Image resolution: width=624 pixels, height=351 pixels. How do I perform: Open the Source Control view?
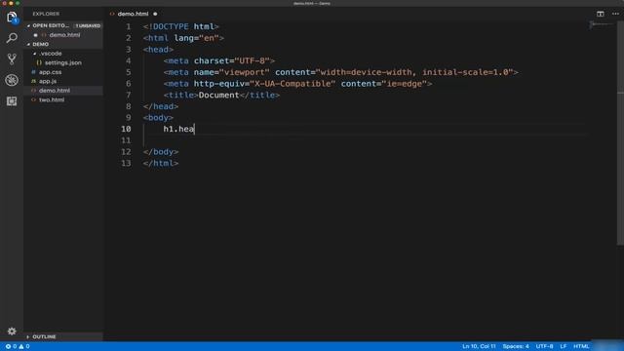(x=12, y=58)
